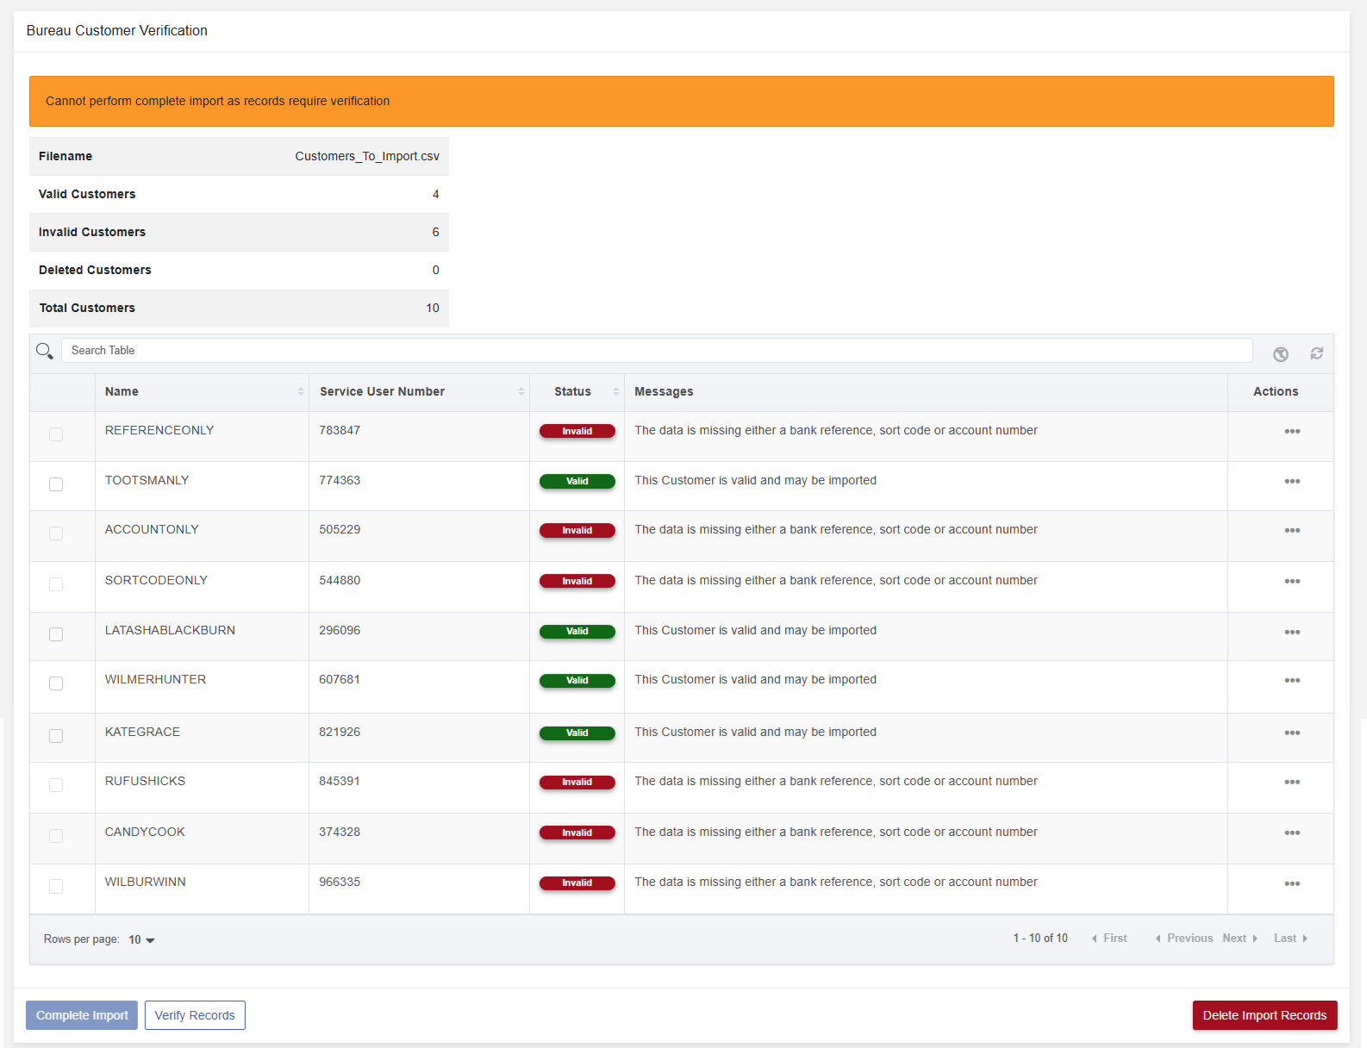Open actions ellipsis for WILBURWINN
Viewport: 1367px width, 1048px height.
click(1292, 883)
